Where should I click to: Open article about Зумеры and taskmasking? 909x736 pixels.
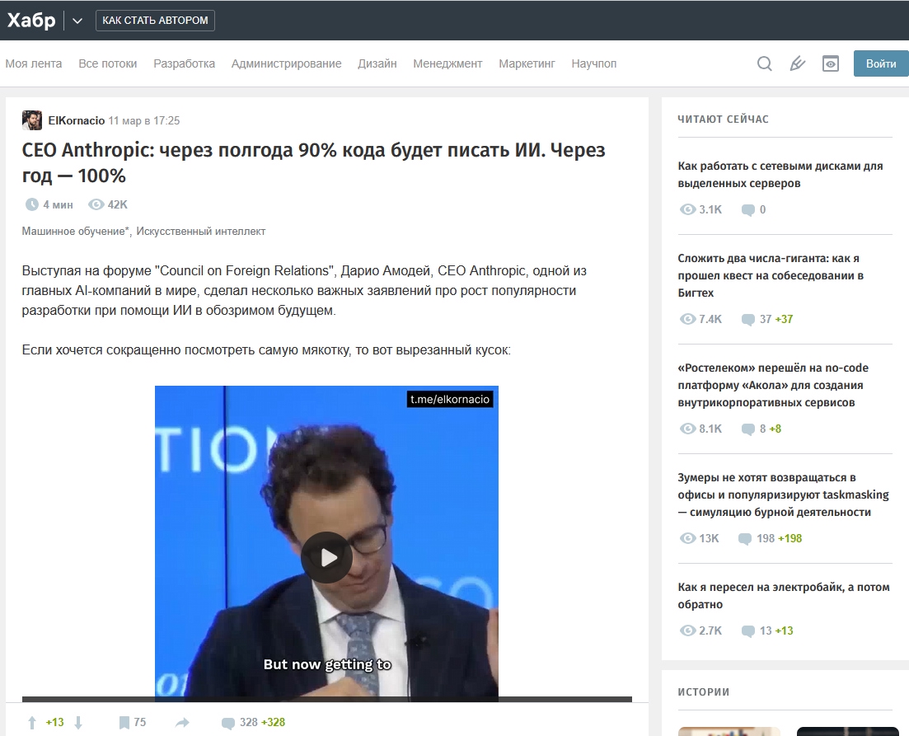pyautogui.click(x=783, y=495)
